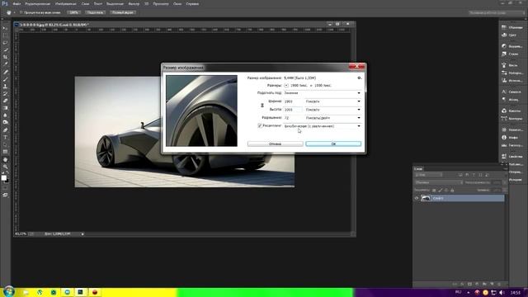
Task: Open the resampling method dropdown
Action: pos(322,126)
